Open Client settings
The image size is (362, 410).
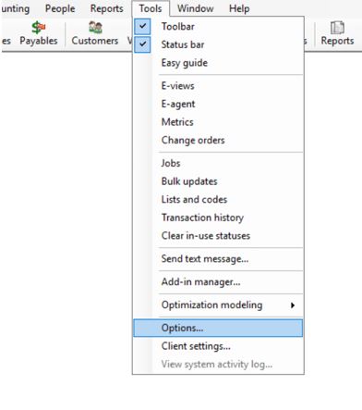pos(218,346)
